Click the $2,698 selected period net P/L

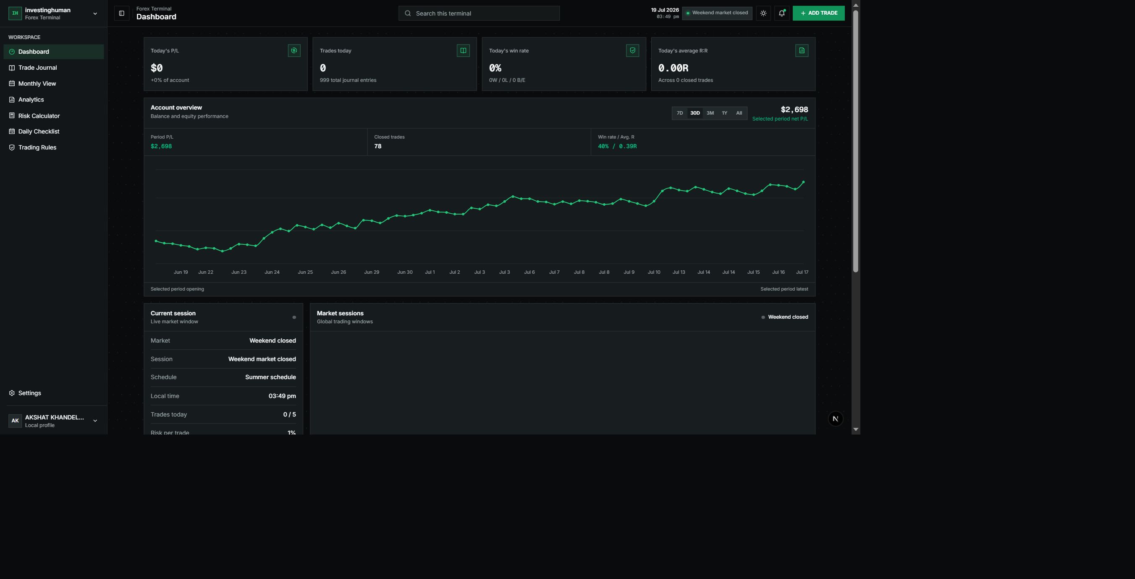tap(794, 110)
